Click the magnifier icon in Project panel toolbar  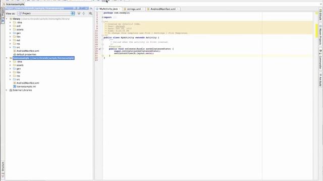[x=90, y=14]
